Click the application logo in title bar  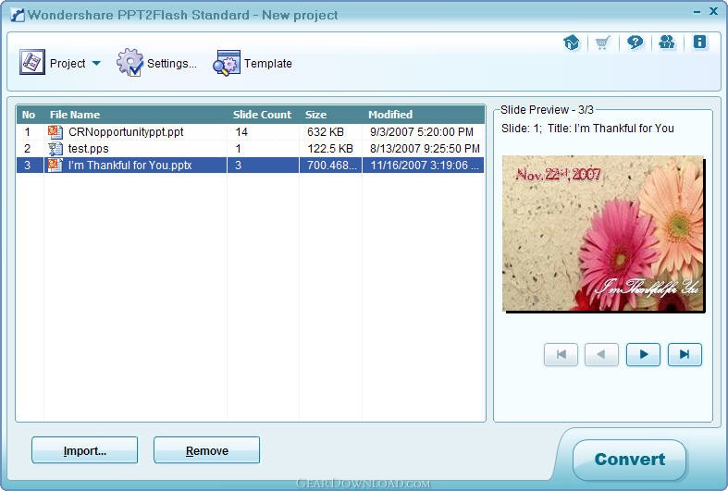(18, 15)
